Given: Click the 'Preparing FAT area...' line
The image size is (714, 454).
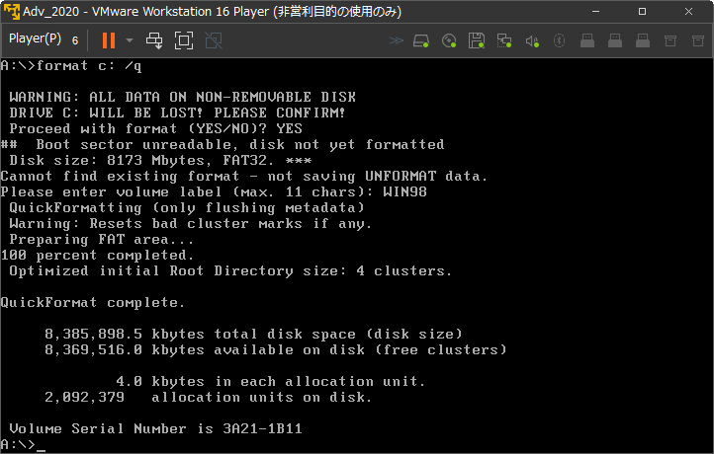Looking at the screenshot, I should click(102, 240).
